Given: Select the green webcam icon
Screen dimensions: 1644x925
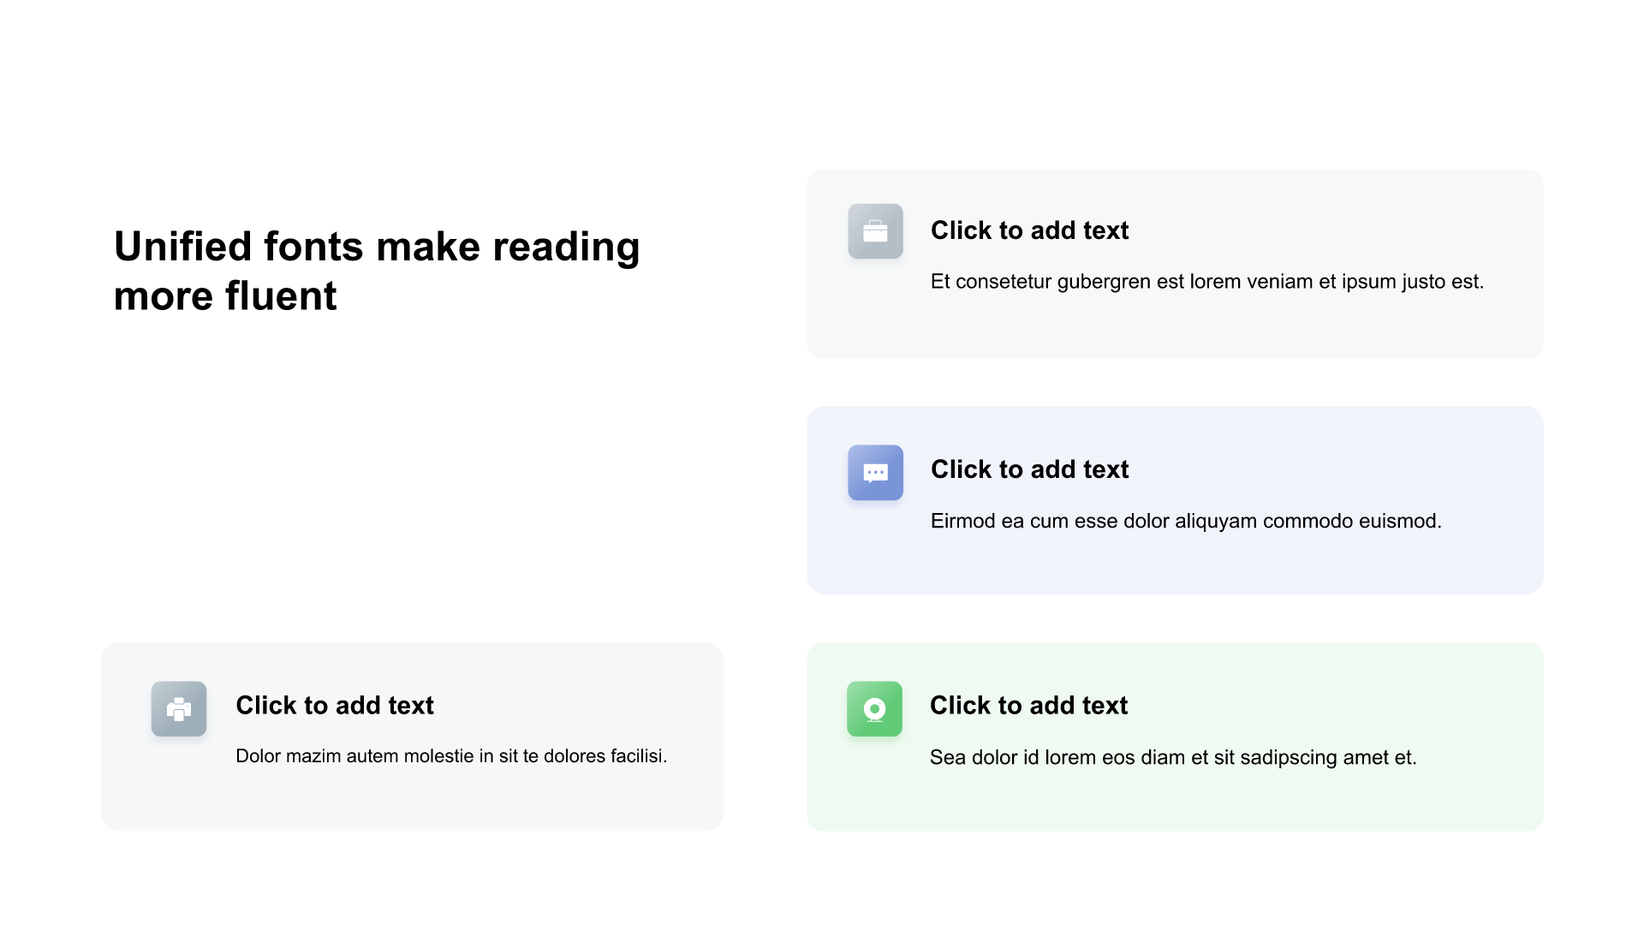Looking at the screenshot, I should [874, 709].
